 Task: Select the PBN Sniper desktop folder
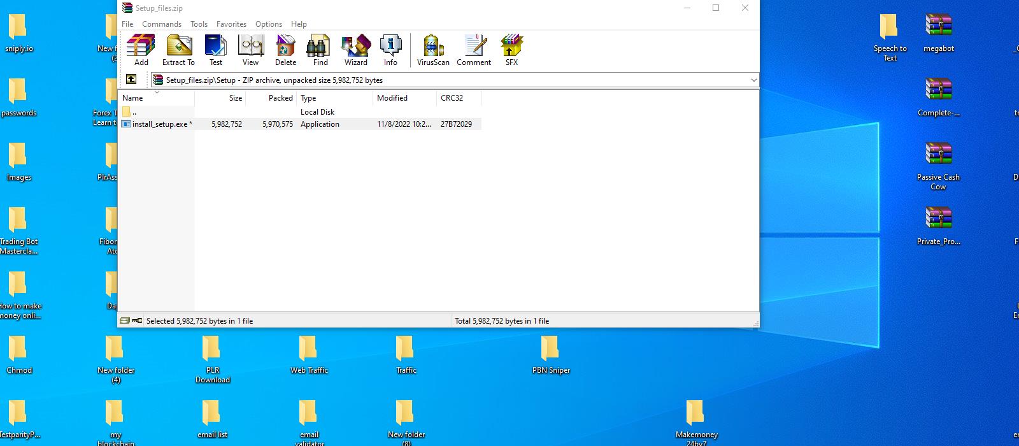550,354
